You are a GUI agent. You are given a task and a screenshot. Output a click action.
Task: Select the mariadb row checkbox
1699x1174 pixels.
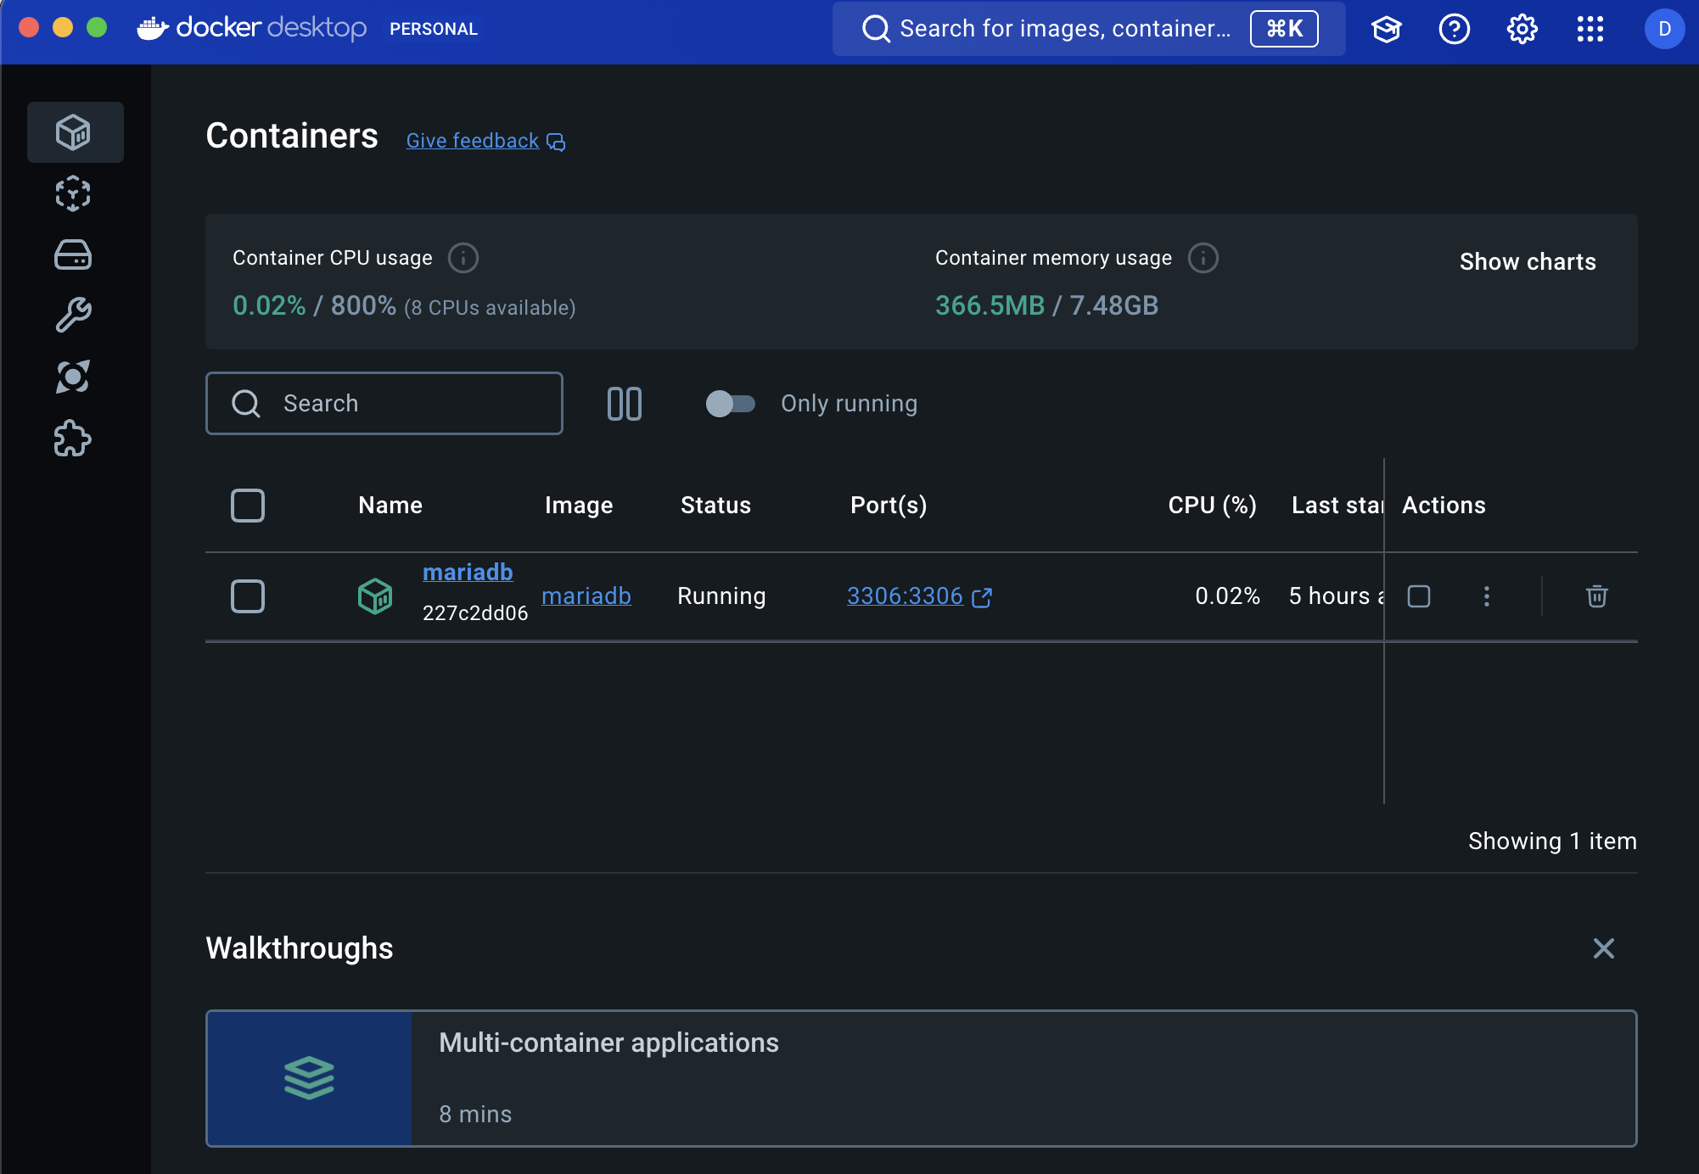click(248, 596)
